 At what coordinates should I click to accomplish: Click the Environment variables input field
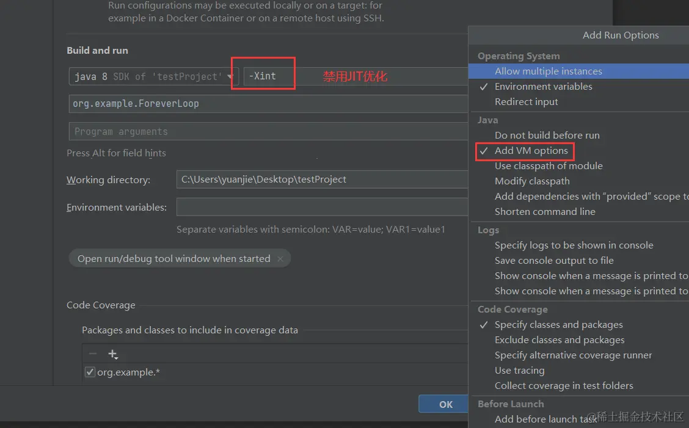[322, 207]
